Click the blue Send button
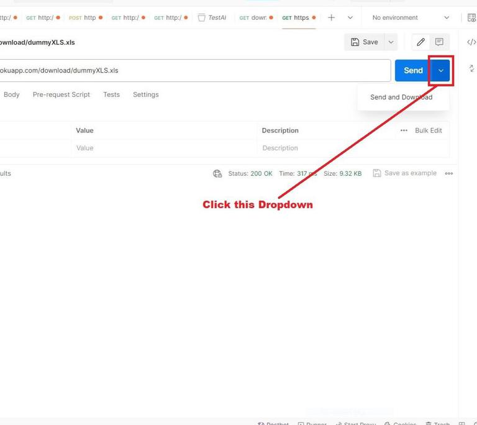 point(413,71)
